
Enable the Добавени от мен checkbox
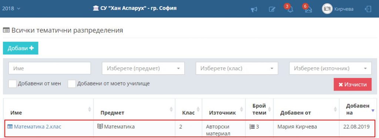(13, 84)
